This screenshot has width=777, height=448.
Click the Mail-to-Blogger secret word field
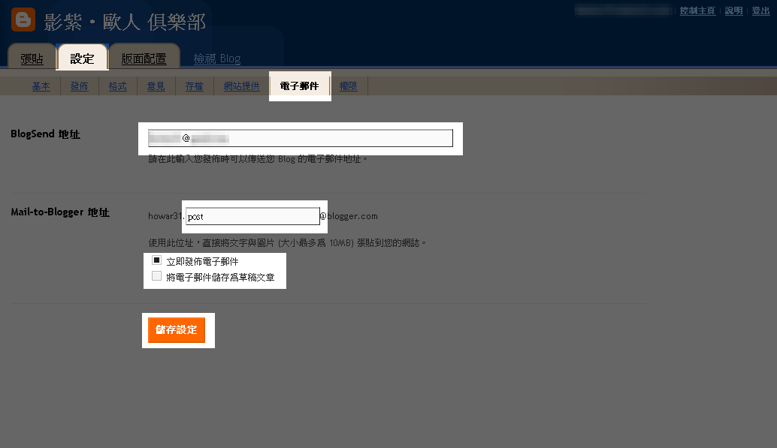coord(252,216)
